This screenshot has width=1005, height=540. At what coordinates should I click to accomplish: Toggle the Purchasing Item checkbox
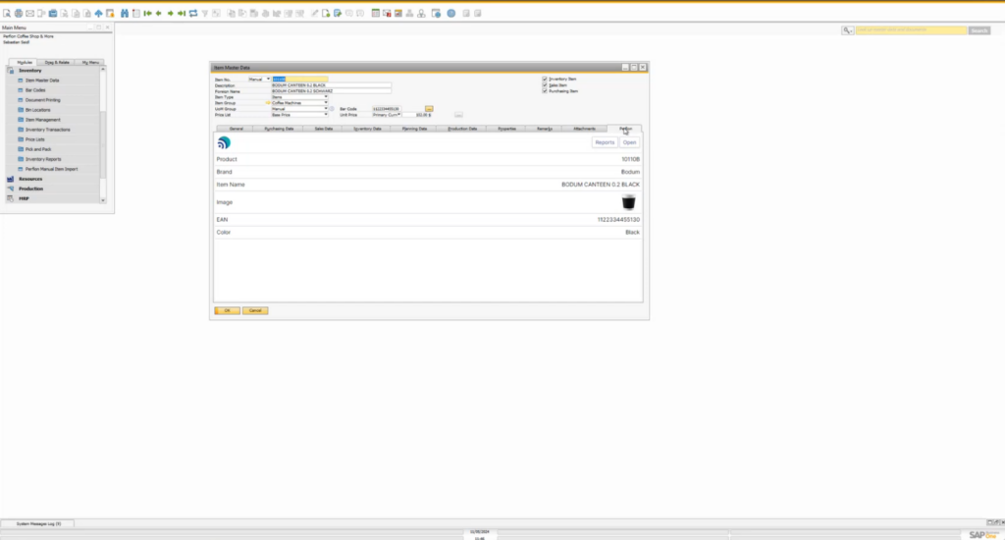point(545,91)
